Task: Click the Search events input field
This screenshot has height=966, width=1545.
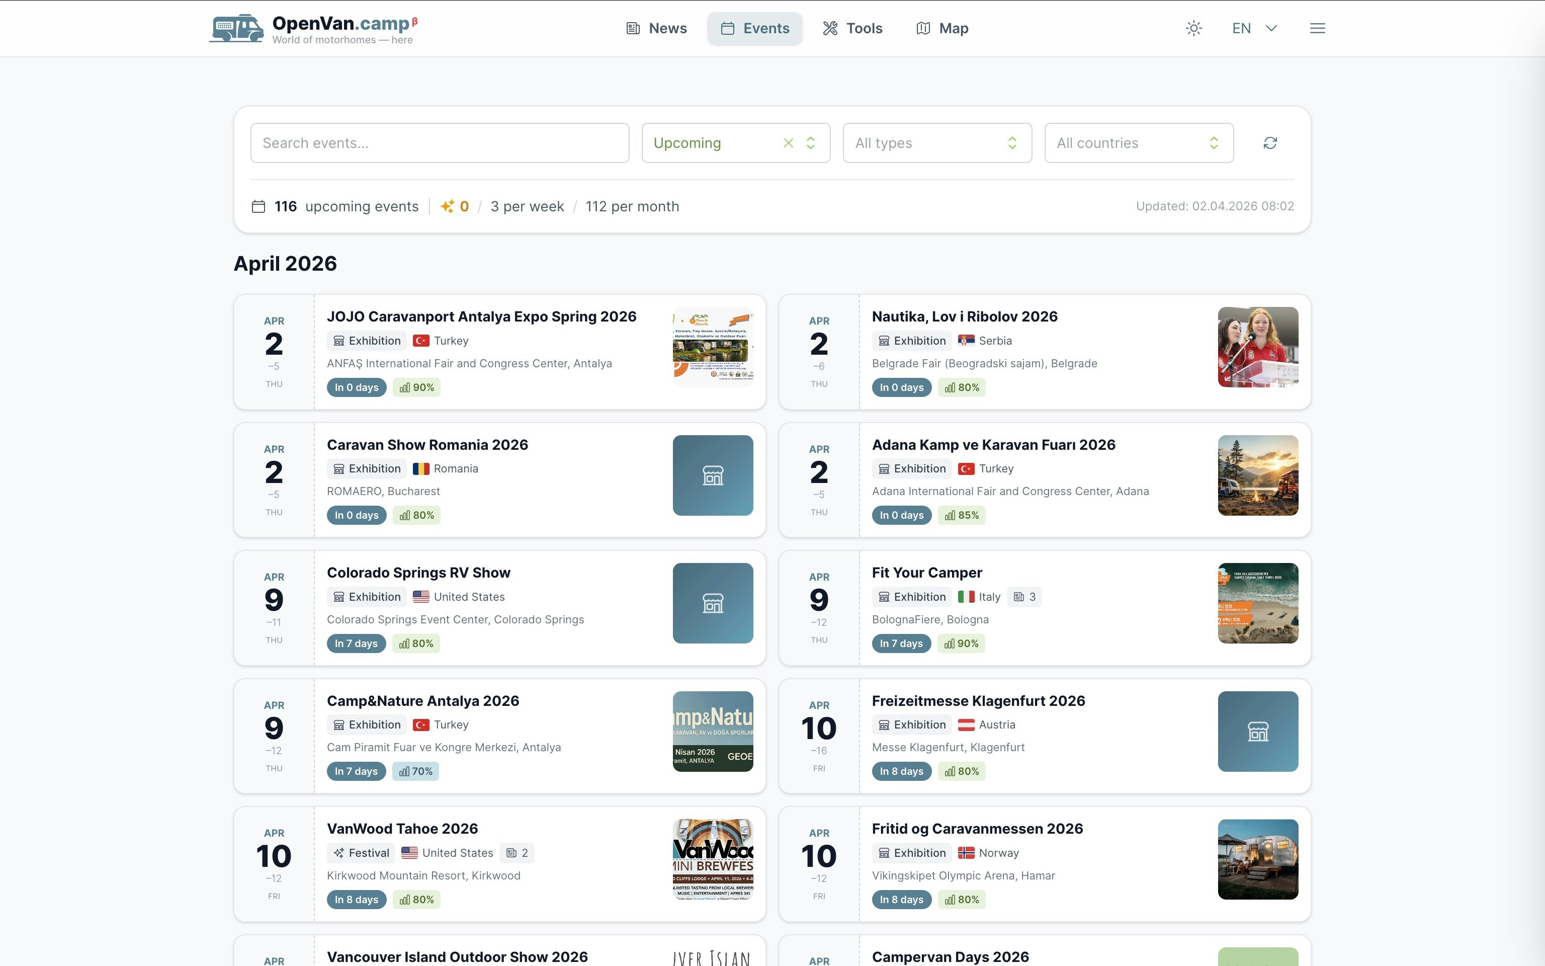Action: (x=439, y=142)
